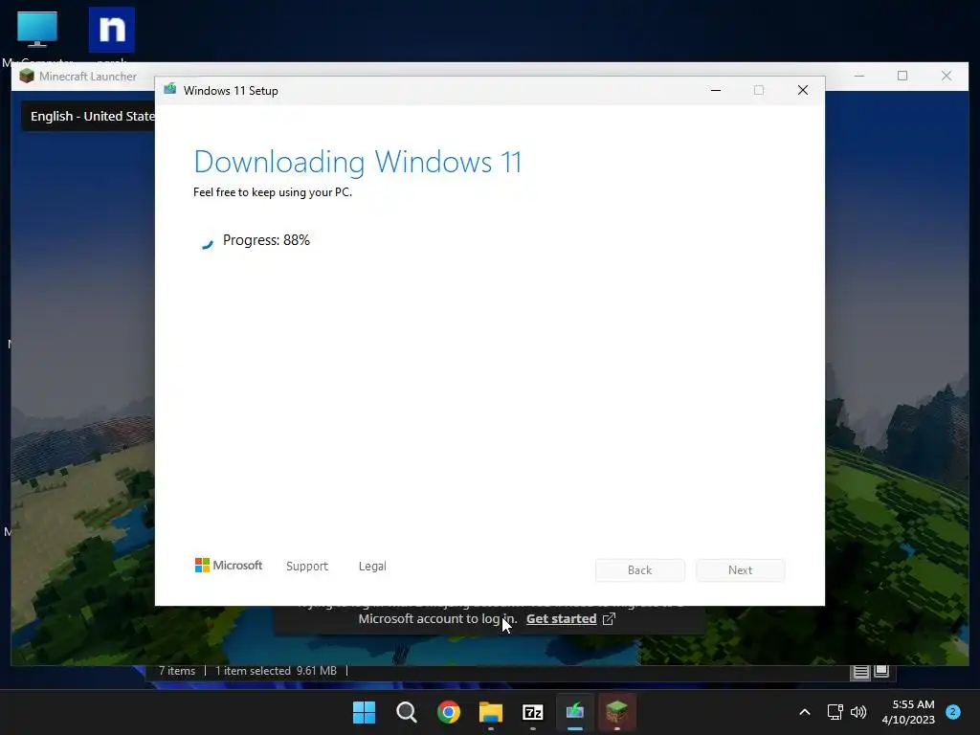Screen dimensions: 980x735
Task: Switch File Explorer to details view
Action: point(860,672)
